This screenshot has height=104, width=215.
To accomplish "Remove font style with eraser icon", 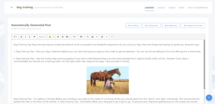I will pyautogui.click(x=34, y=37).
